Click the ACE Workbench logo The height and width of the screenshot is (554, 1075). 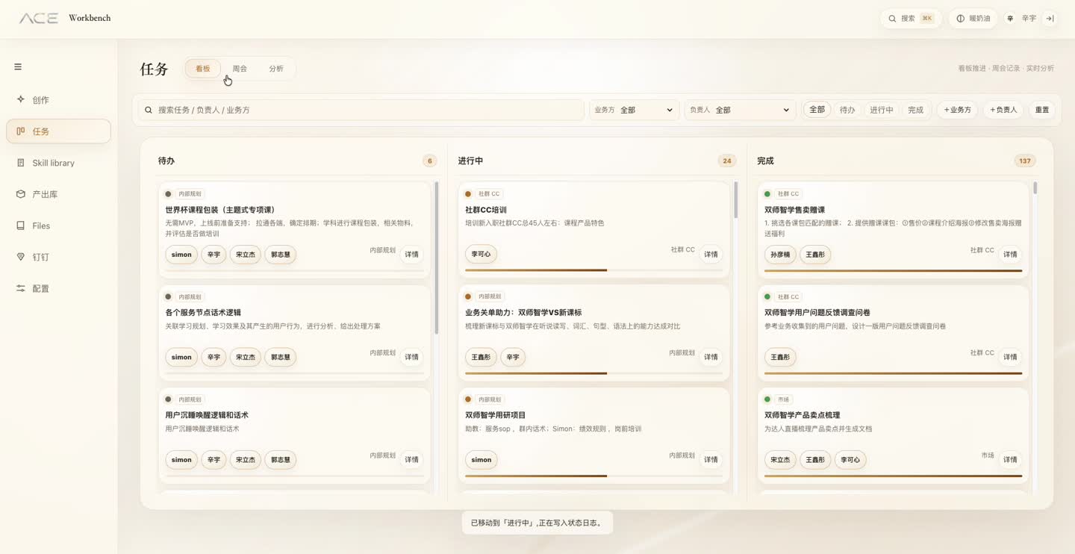(x=65, y=18)
